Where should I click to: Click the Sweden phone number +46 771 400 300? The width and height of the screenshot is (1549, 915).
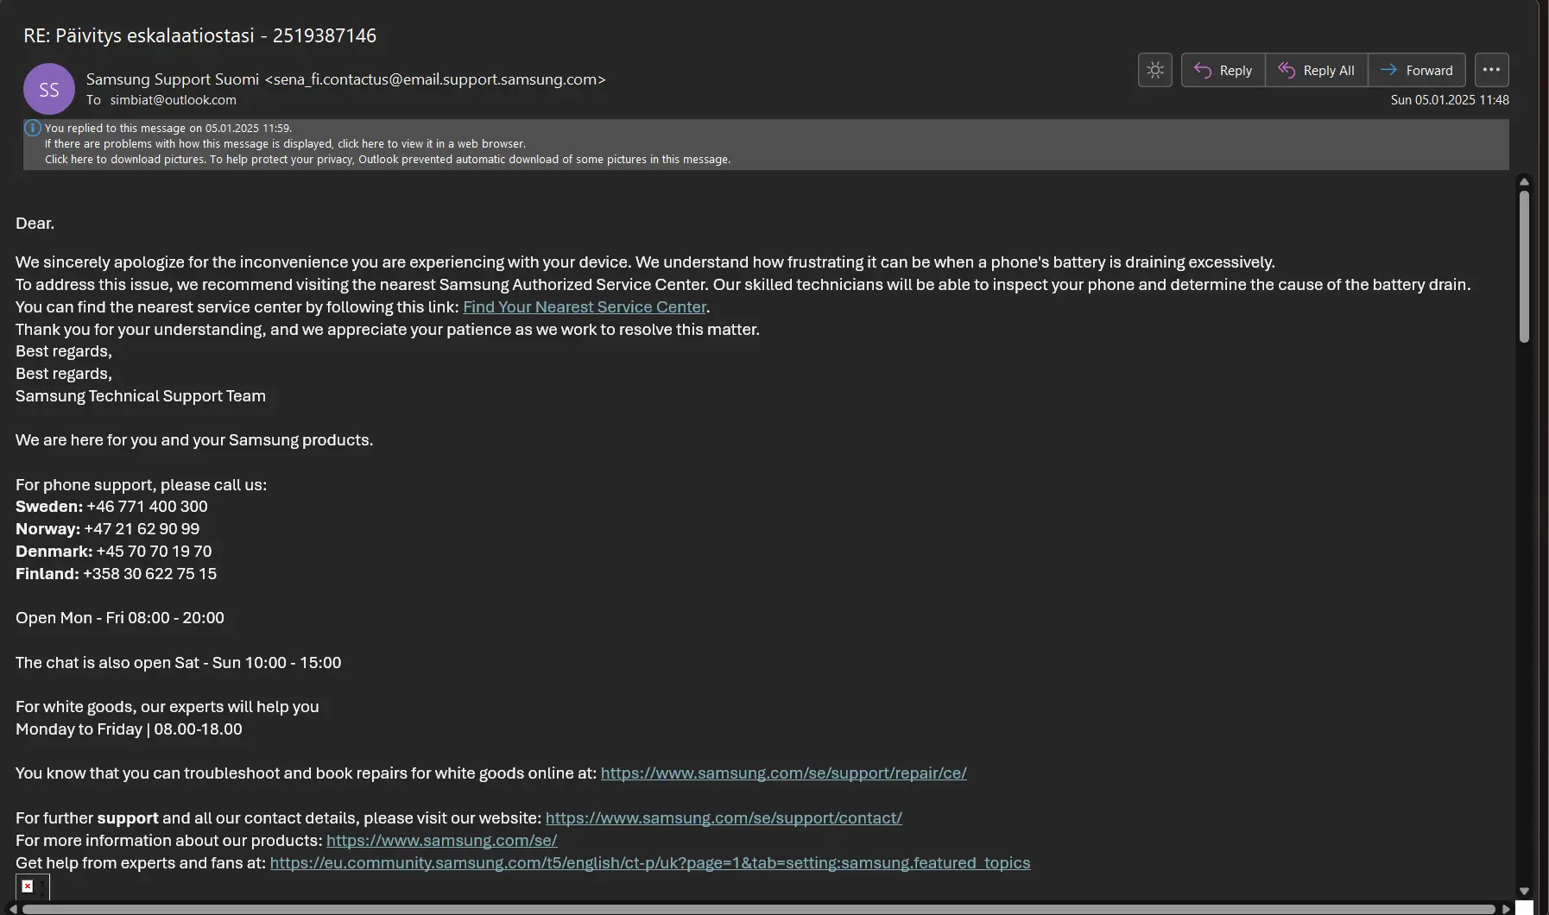pos(147,506)
